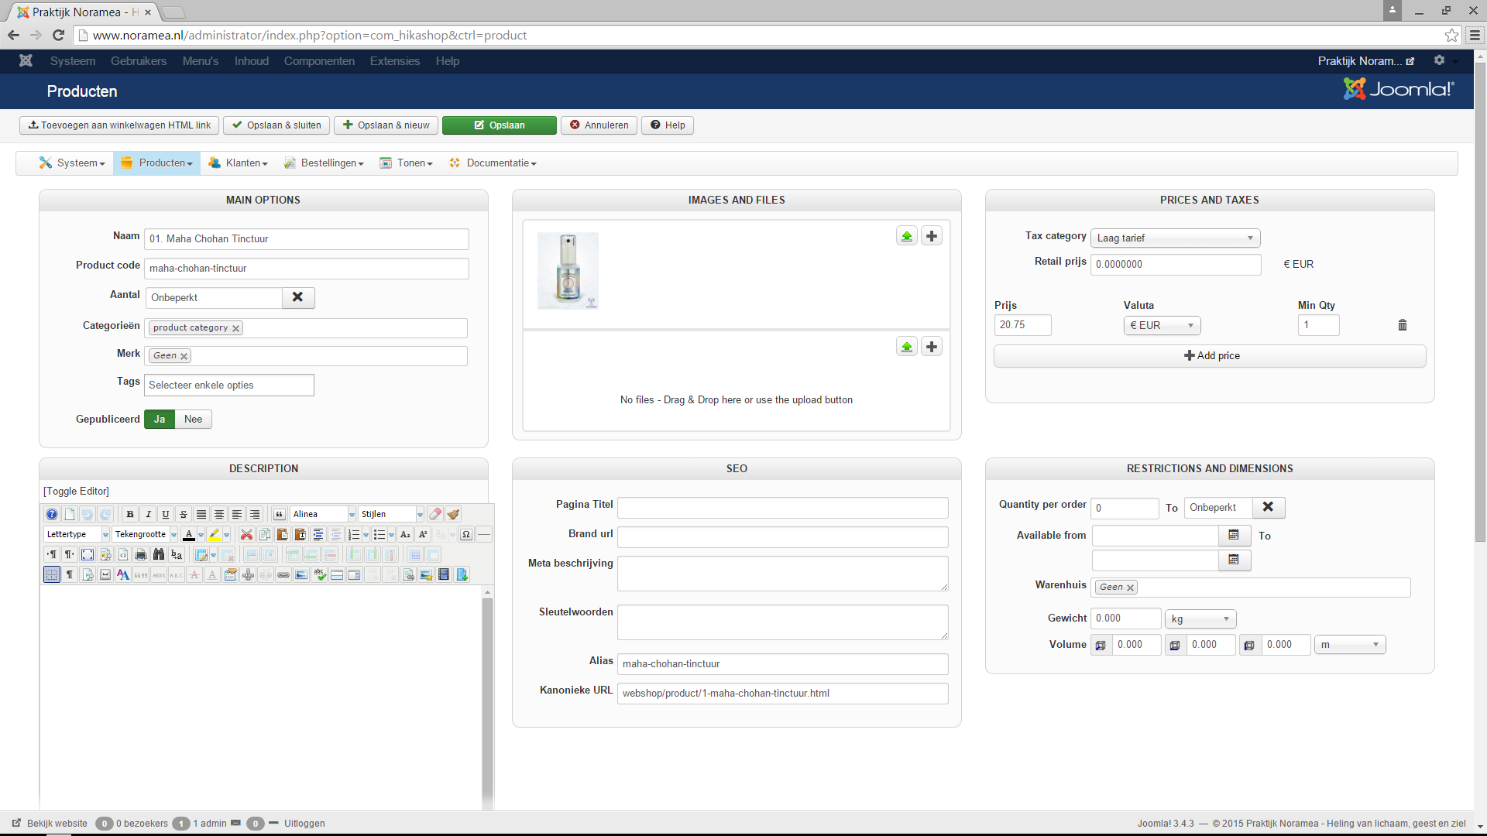Screen dimensions: 1487x836
Task: Click the anchor insert icon
Action: (248, 574)
